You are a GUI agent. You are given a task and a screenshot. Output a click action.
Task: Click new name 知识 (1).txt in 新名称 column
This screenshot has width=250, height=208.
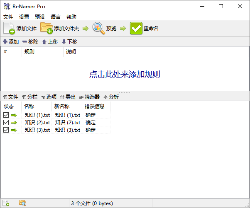[68, 115]
